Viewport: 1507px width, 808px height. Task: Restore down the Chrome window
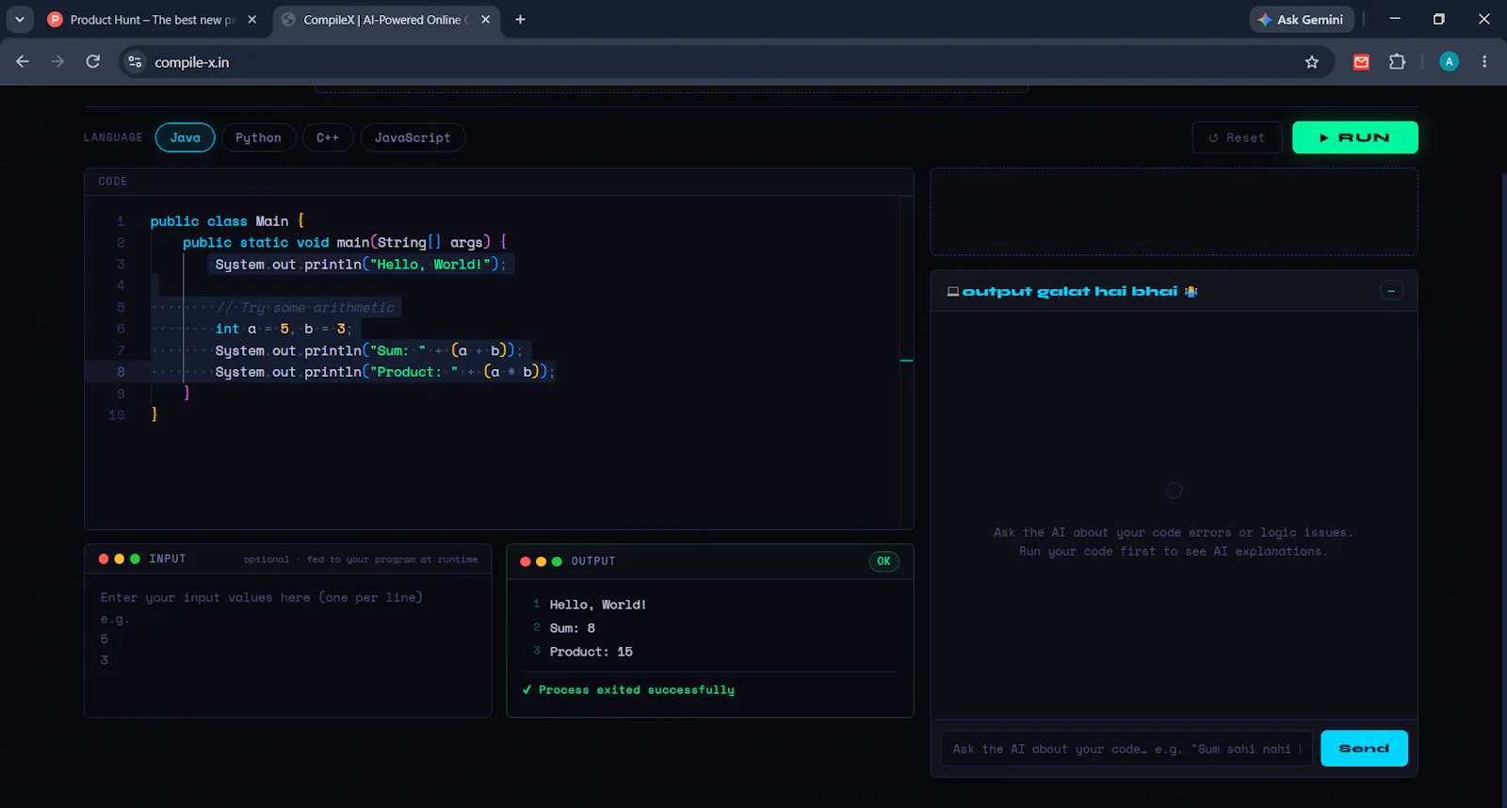tap(1439, 19)
